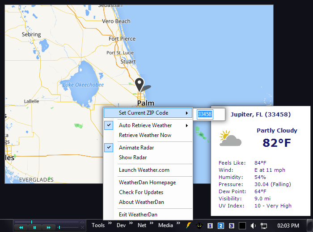313x232 pixels.
Task: Click the Stuart label on map
Action: tap(128, 62)
